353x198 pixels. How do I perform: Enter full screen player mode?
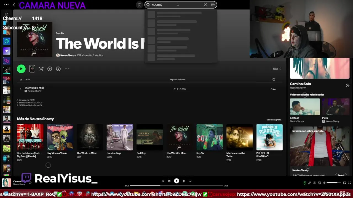click(x=349, y=183)
